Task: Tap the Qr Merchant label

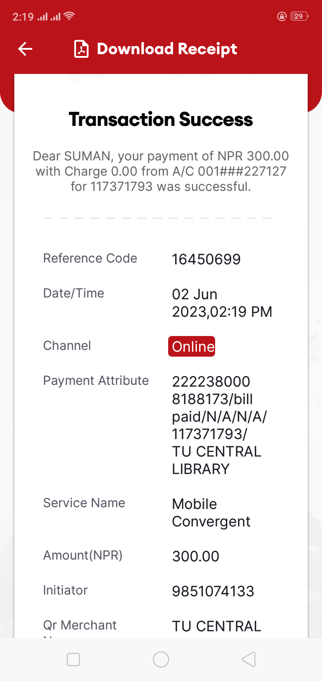Action: (80, 625)
